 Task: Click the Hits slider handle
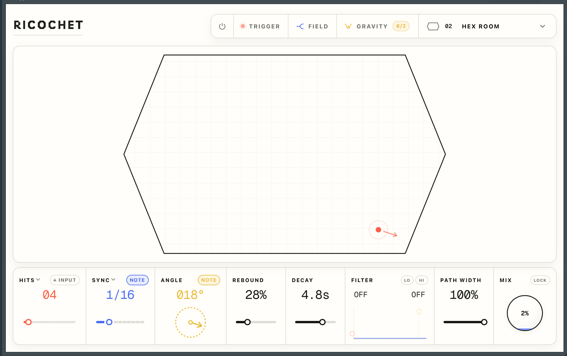pos(28,322)
